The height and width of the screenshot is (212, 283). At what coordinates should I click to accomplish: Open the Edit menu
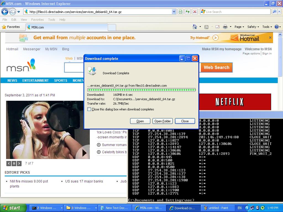[x=14, y=20]
